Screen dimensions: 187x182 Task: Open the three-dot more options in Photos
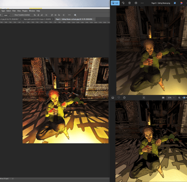(x=142, y=3)
